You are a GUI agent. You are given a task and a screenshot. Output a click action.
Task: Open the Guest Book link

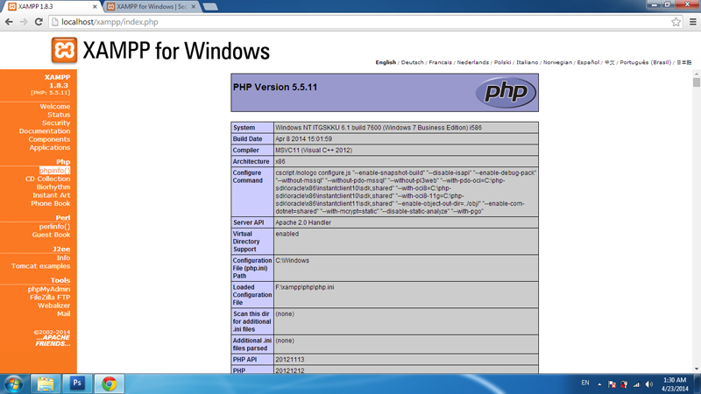point(51,235)
